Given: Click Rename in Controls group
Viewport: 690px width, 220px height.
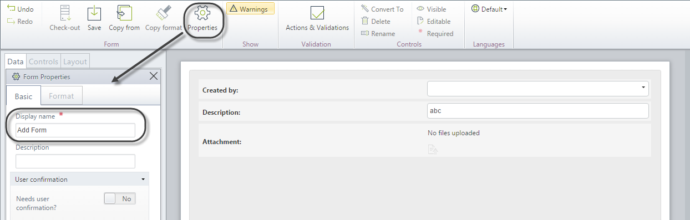Looking at the screenshot, I should 378,34.
